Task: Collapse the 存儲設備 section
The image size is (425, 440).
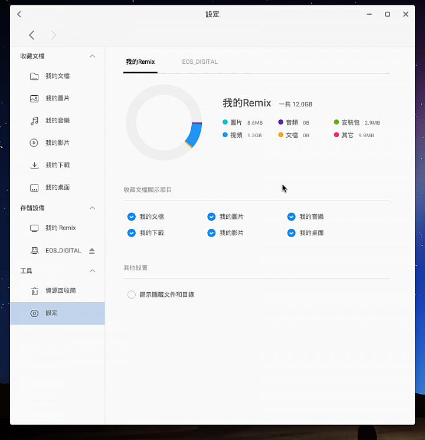Action: (92, 208)
